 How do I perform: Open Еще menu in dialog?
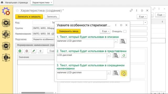click(x=105, y=31)
